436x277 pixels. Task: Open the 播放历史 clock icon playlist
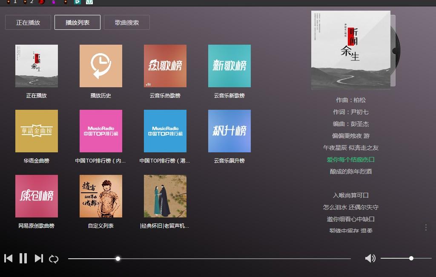tap(101, 66)
